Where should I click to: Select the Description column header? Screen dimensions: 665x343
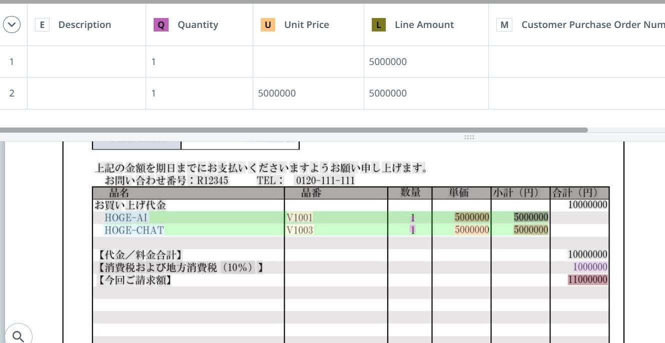87,24
